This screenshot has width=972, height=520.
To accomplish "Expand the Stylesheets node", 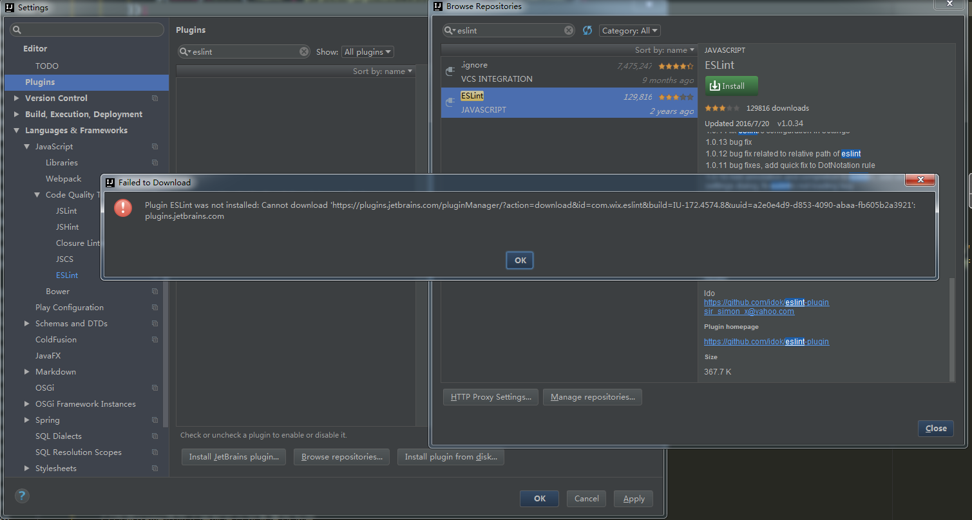I will pos(27,469).
